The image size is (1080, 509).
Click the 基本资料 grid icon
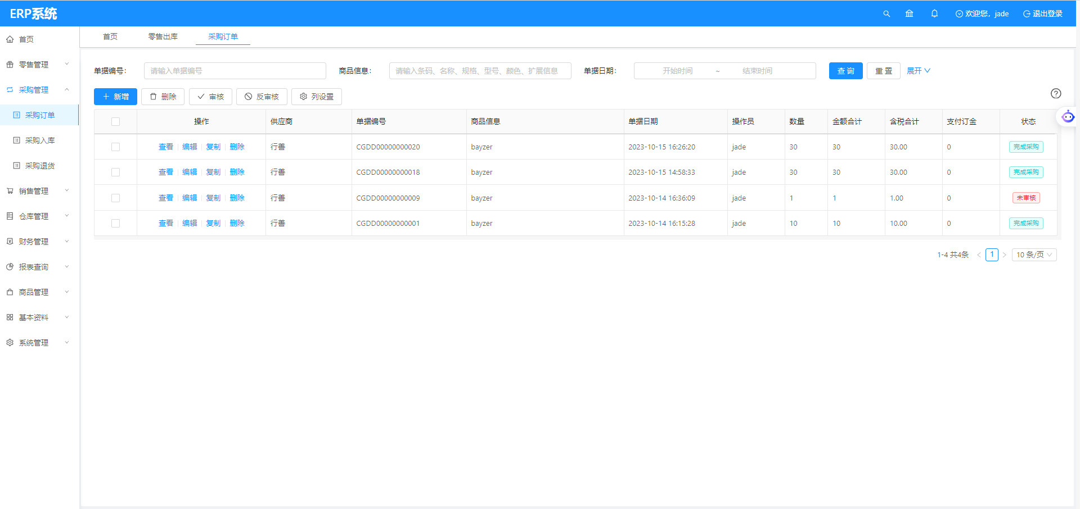(10, 317)
